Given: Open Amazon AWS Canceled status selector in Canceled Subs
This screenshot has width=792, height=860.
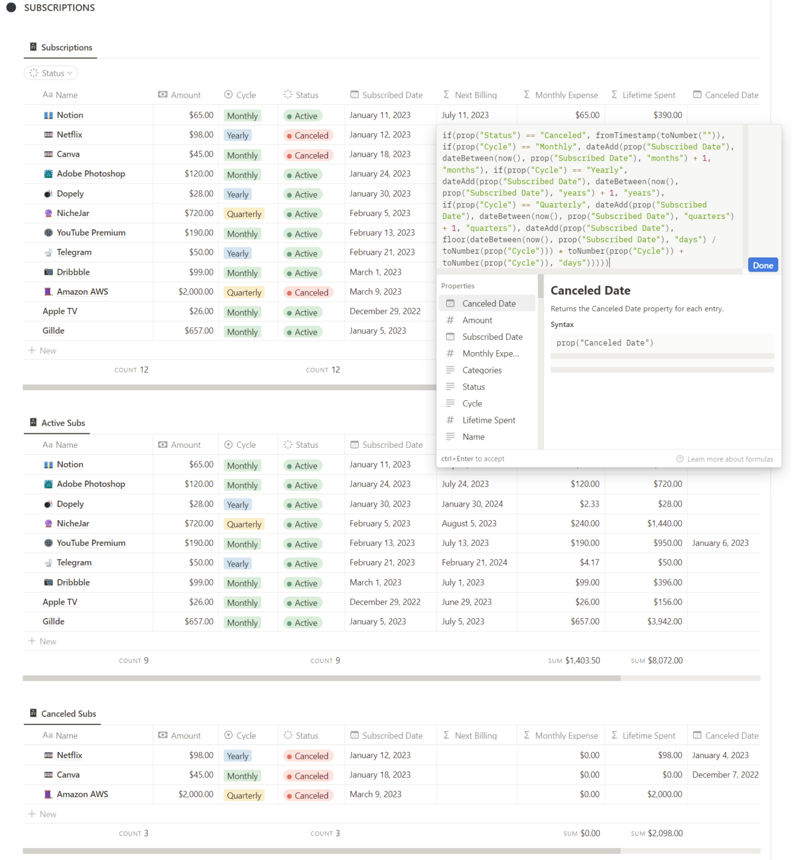Looking at the screenshot, I should 308,796.
